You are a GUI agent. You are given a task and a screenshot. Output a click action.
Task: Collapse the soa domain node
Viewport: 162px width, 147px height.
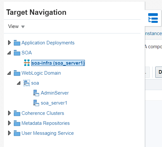19,83
